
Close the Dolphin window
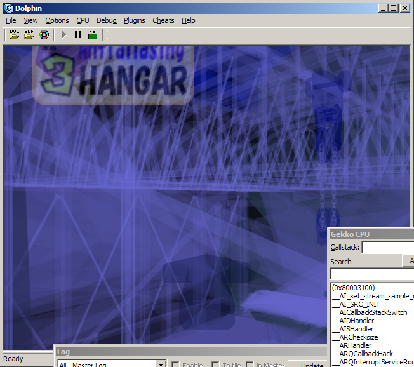pos(405,8)
